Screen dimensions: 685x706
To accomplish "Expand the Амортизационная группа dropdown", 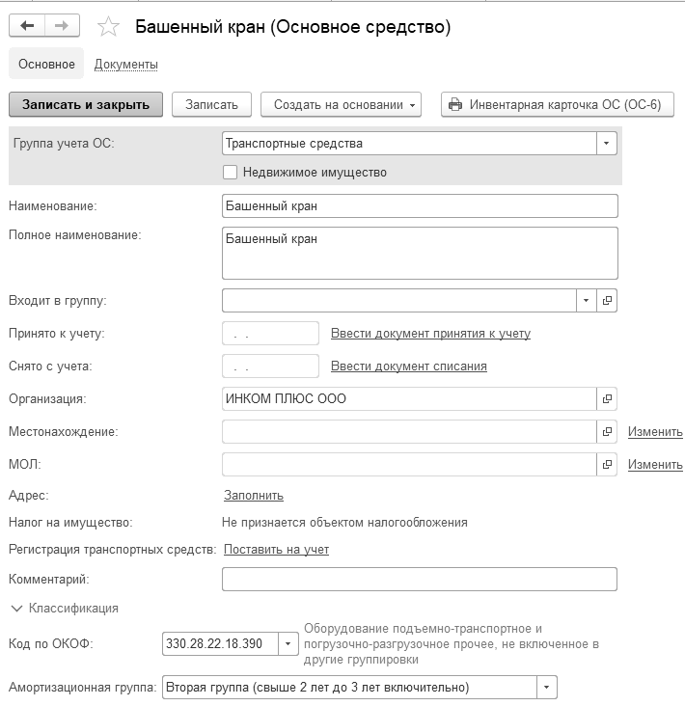I will tap(547, 688).
